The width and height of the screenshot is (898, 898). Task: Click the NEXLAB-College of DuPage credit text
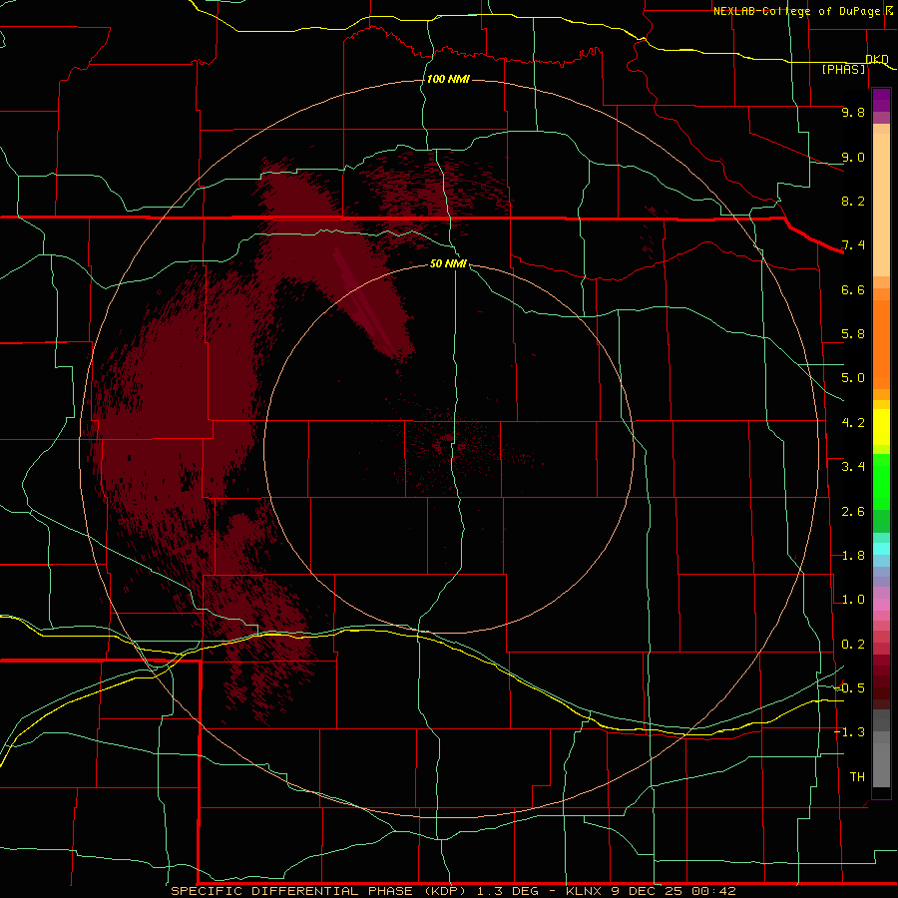(796, 11)
